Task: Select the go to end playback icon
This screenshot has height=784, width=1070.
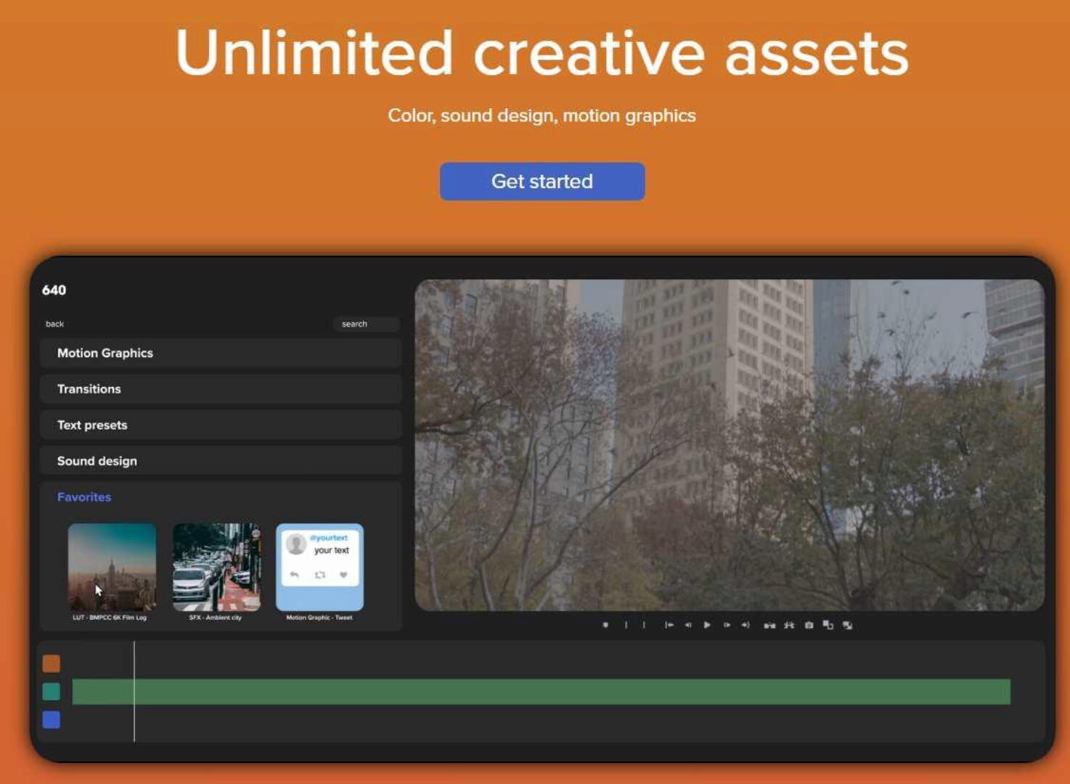Action: pos(746,624)
